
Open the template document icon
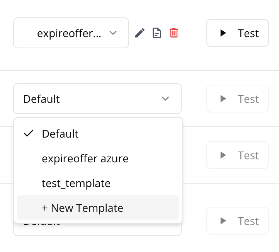tap(157, 33)
